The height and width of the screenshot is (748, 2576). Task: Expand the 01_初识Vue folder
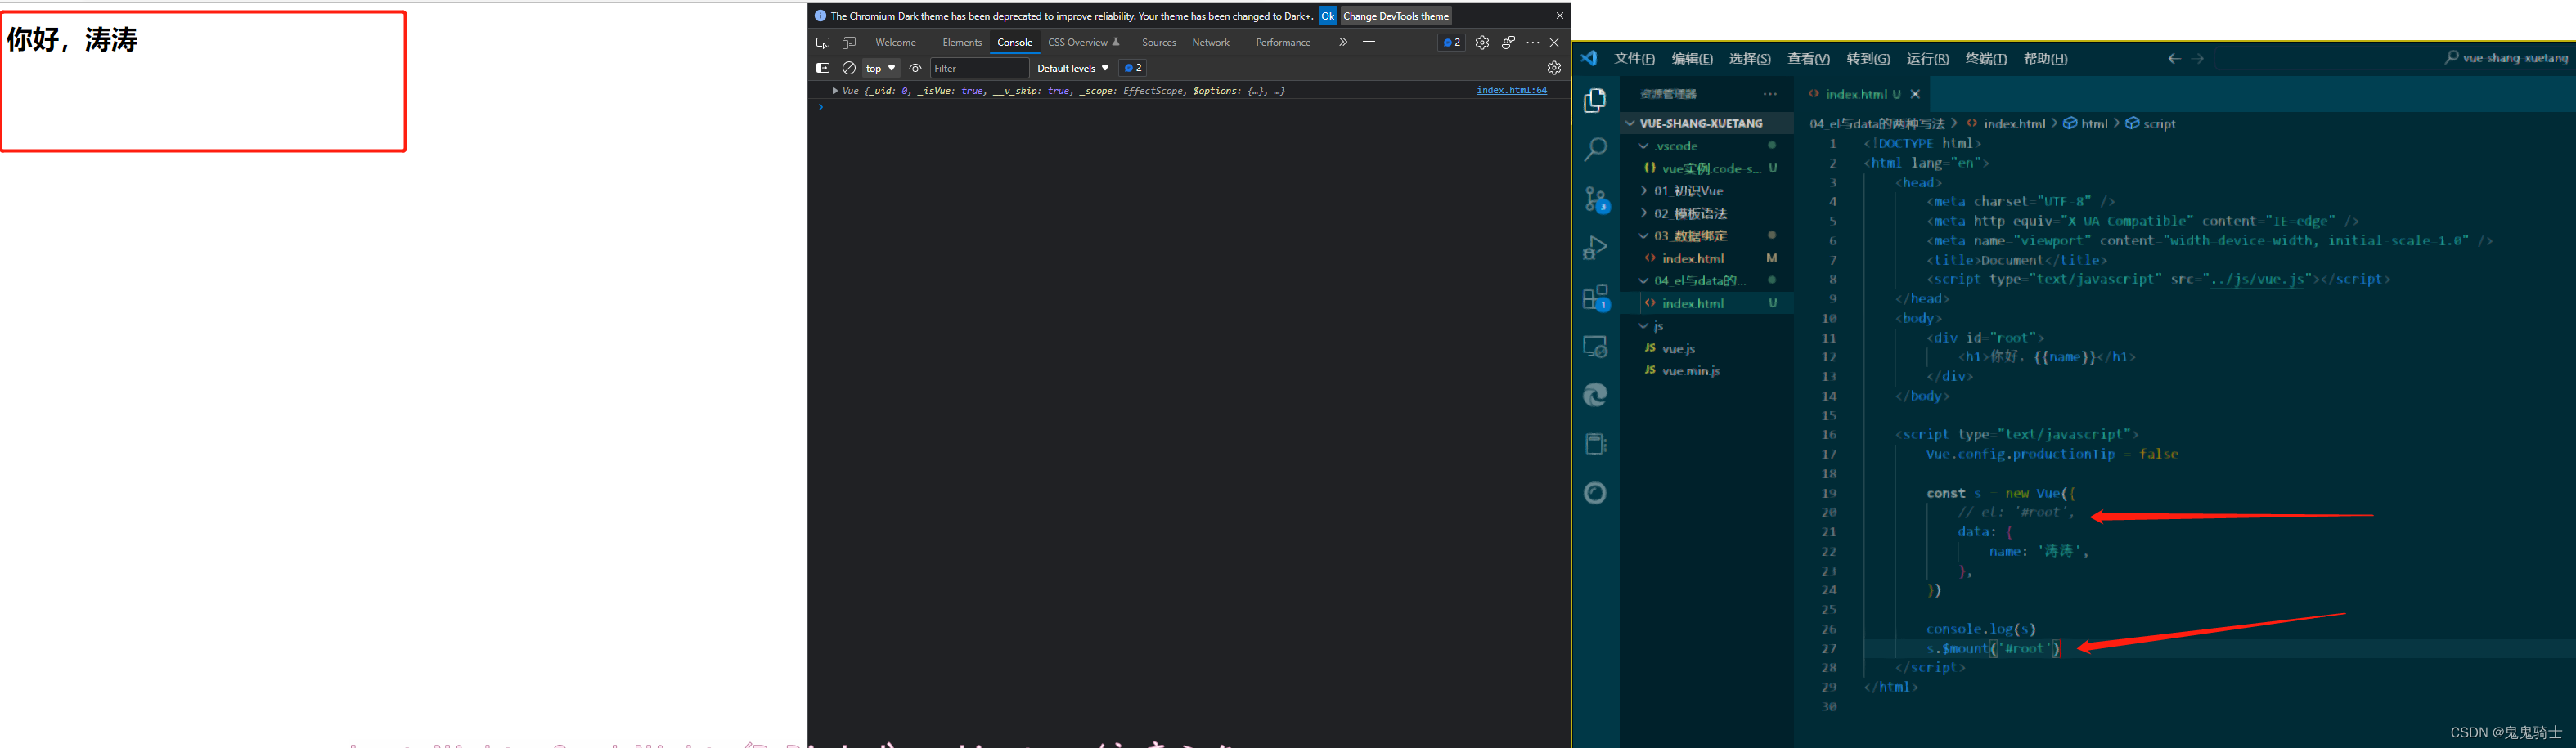(1707, 190)
